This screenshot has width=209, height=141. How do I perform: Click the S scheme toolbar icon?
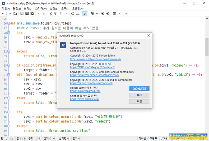[120, 13]
